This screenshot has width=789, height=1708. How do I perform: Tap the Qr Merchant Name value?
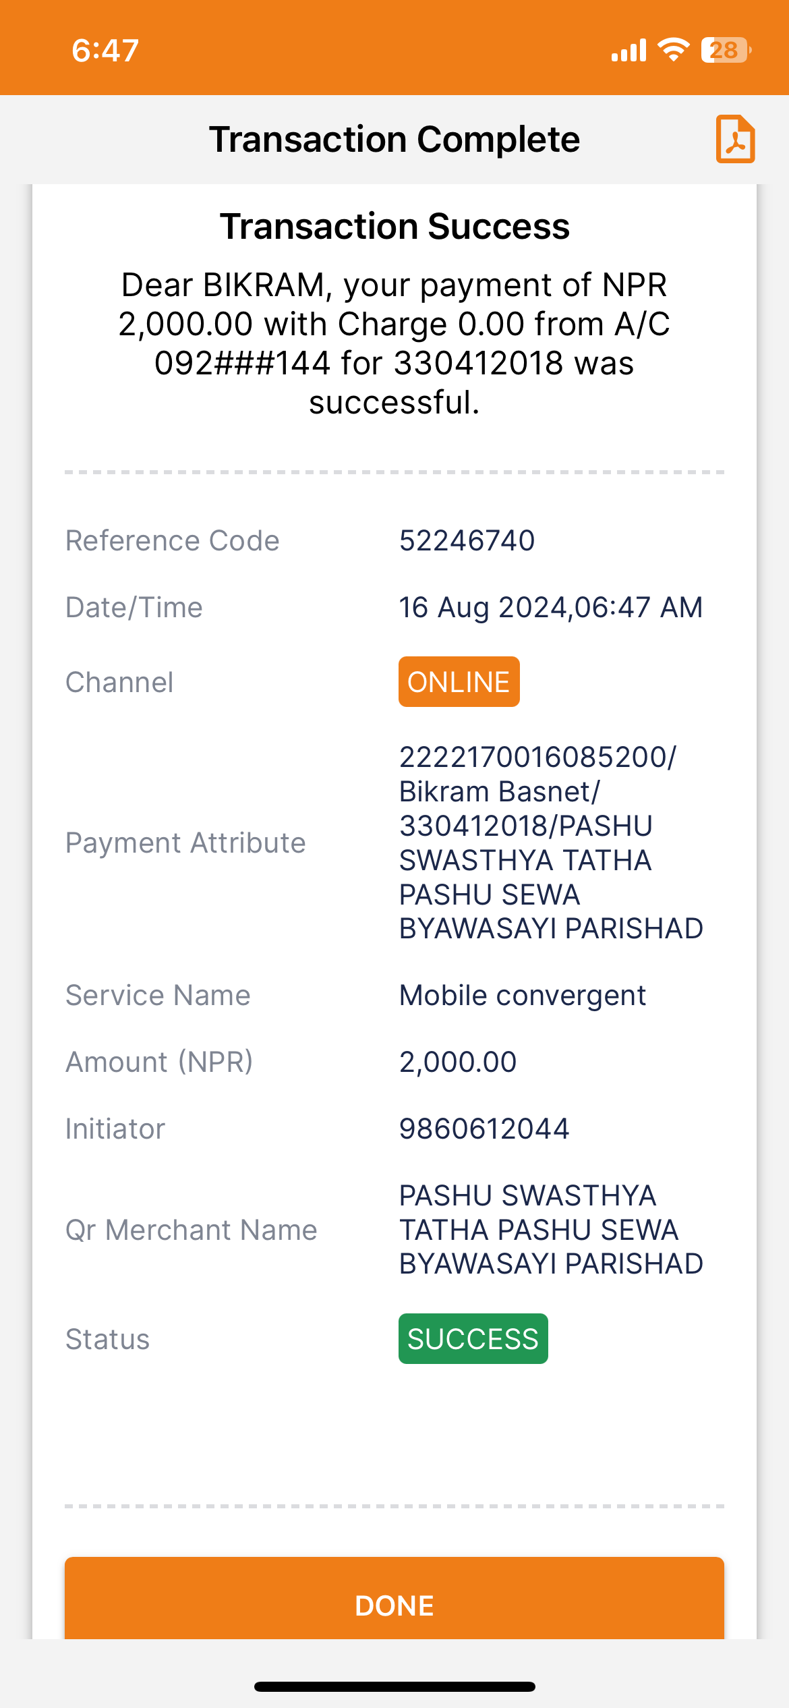(551, 1229)
